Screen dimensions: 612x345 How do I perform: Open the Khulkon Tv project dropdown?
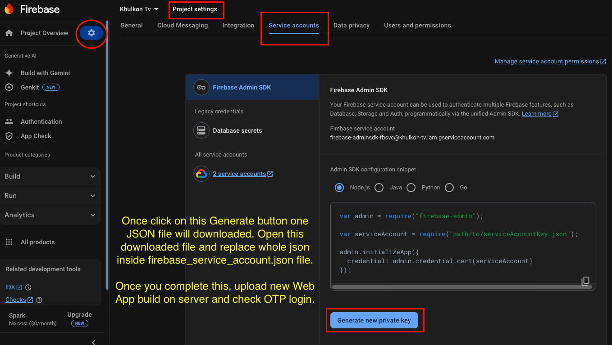pos(139,9)
